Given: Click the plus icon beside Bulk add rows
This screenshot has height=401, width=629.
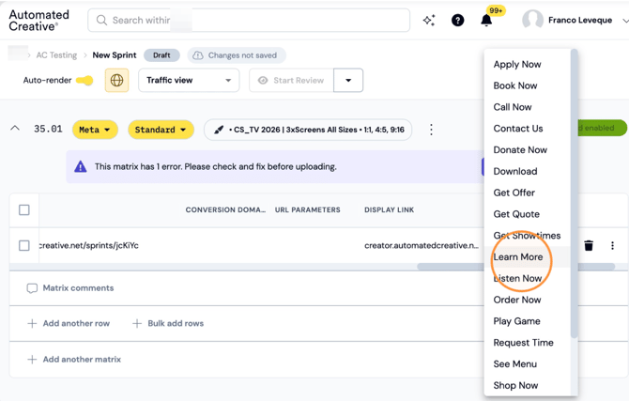Looking at the screenshot, I should (x=137, y=324).
